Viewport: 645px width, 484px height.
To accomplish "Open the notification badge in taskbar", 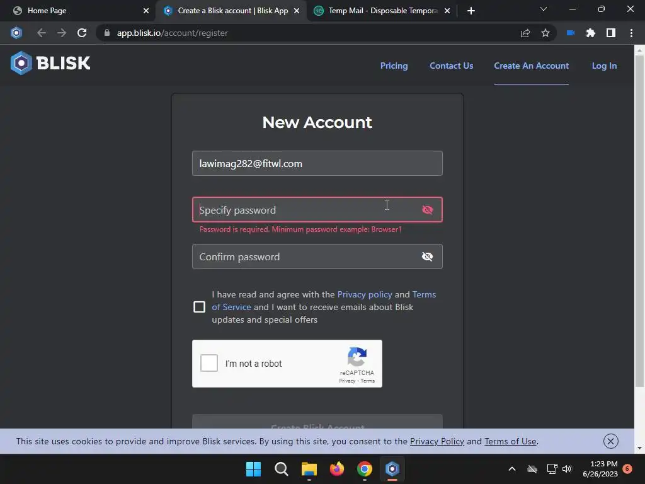I will (627, 468).
